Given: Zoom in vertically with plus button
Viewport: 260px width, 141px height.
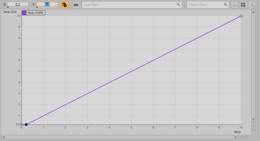Looking at the screenshot, I should tap(253, 124).
